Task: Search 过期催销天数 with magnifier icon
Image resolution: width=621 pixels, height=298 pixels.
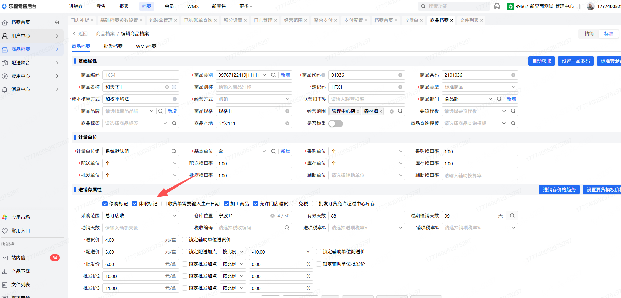Action: coord(512,216)
